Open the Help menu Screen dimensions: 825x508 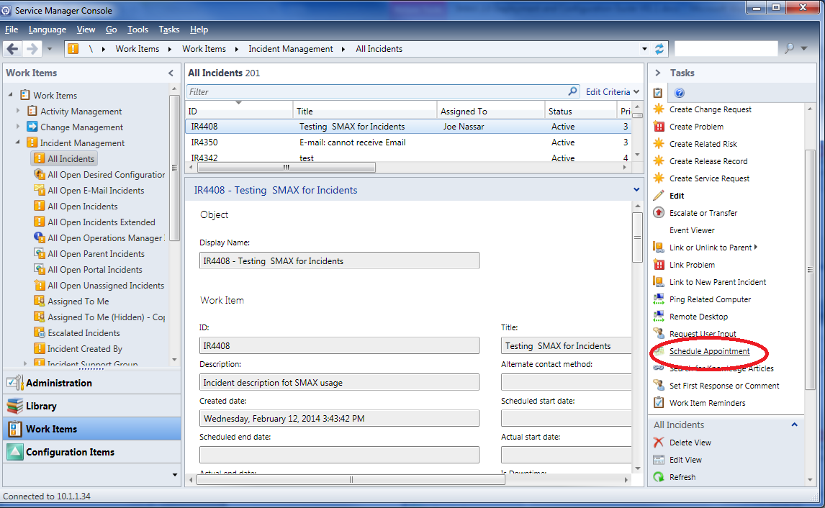(199, 30)
